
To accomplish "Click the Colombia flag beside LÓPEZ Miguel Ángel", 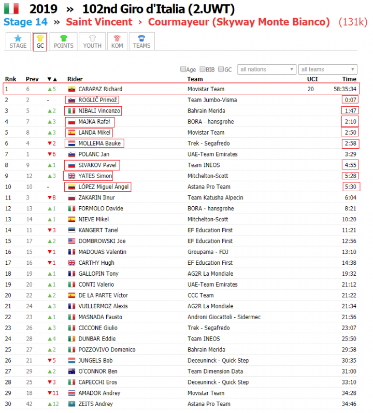I will tap(71, 187).
